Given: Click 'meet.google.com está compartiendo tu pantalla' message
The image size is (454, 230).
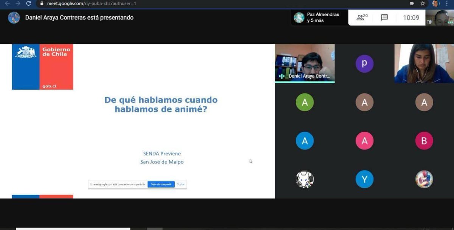Looking at the screenshot, I should 119,184.
